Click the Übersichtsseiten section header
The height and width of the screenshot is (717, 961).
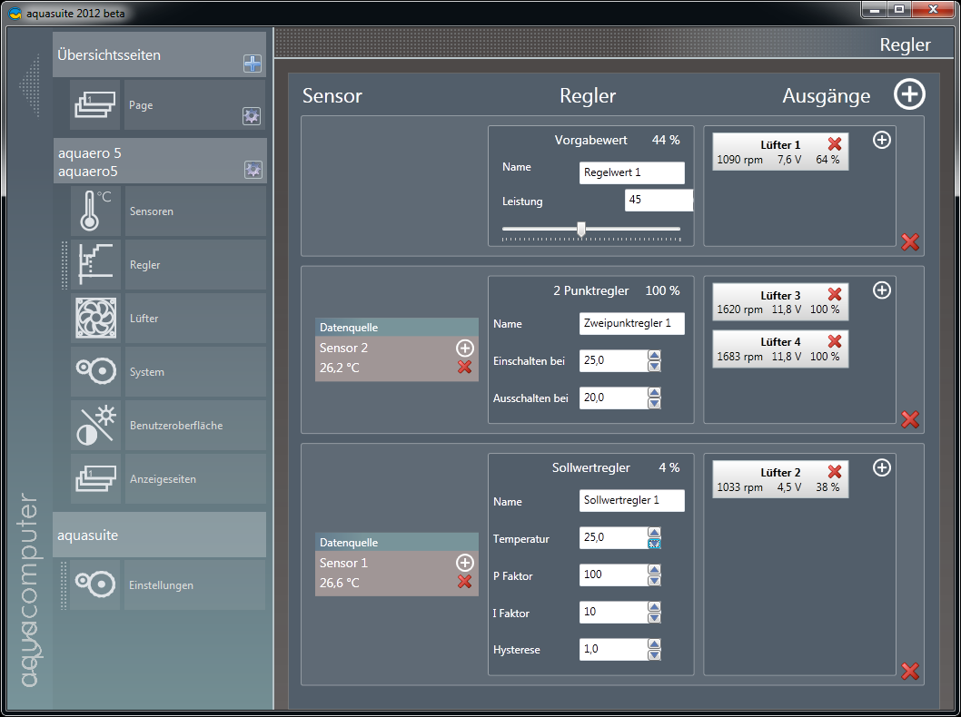(x=159, y=54)
